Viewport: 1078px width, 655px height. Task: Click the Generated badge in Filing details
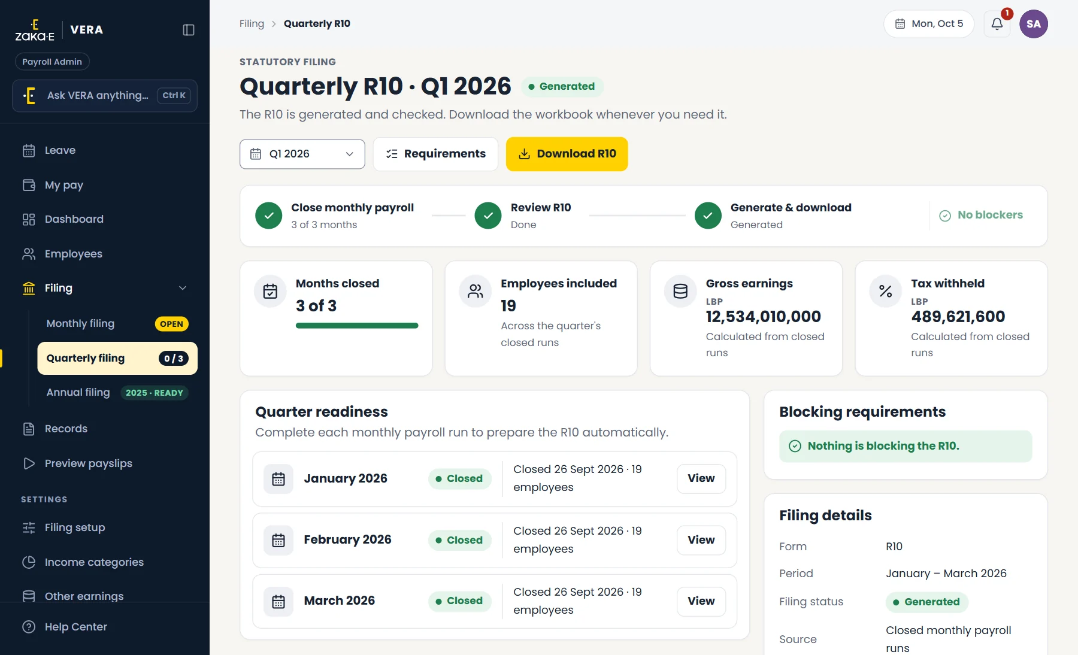click(x=926, y=602)
